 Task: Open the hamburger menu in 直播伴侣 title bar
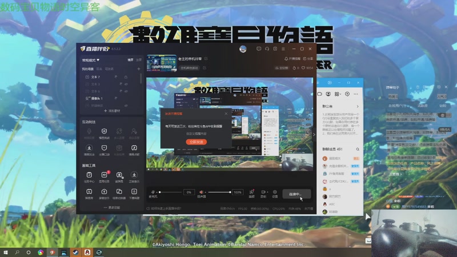283,49
